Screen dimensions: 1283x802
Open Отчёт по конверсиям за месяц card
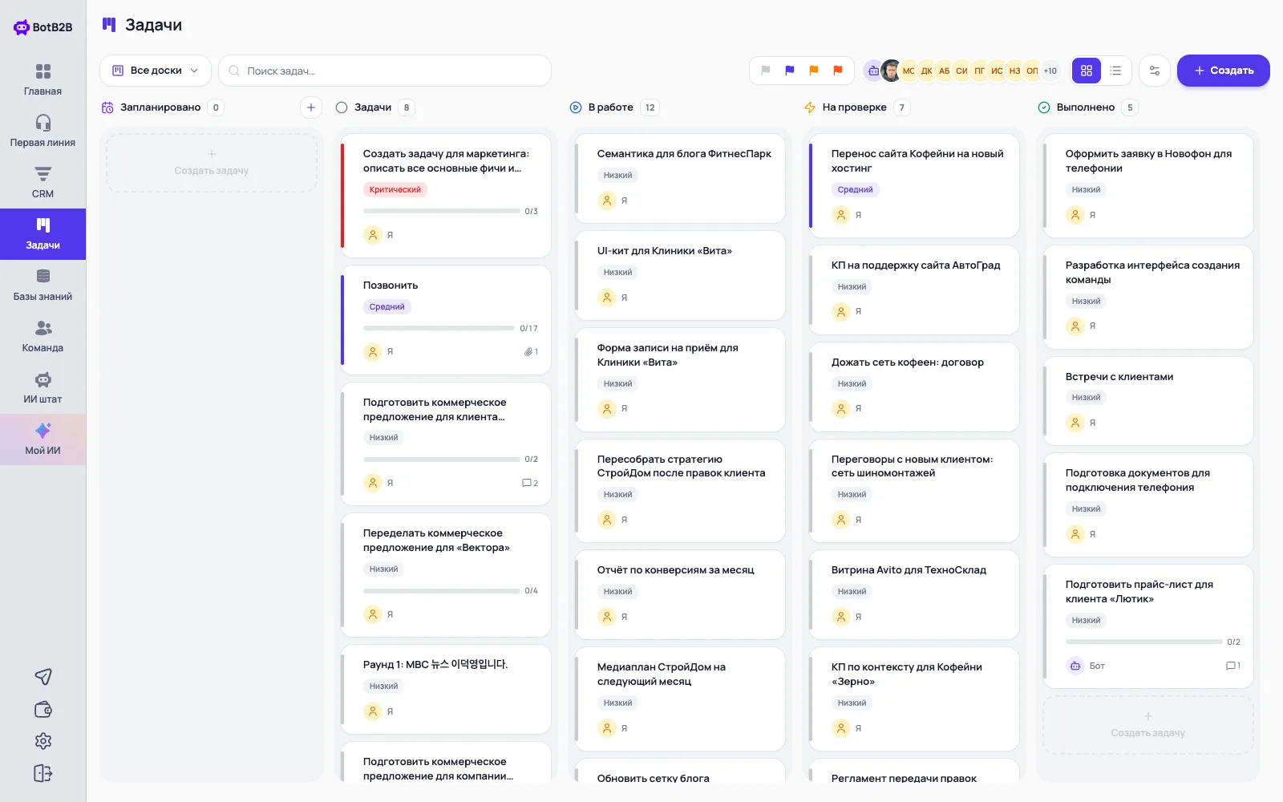[x=680, y=594]
